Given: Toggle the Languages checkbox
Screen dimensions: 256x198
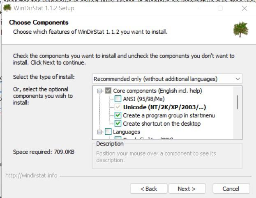Looking at the screenshot, I should 108,132.
